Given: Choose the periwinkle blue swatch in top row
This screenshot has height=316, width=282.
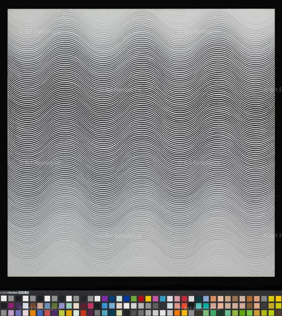Looking at the screenshot, I should tap(206, 298).
